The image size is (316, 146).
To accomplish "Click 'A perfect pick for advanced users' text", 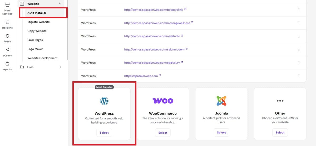I will (221, 120).
